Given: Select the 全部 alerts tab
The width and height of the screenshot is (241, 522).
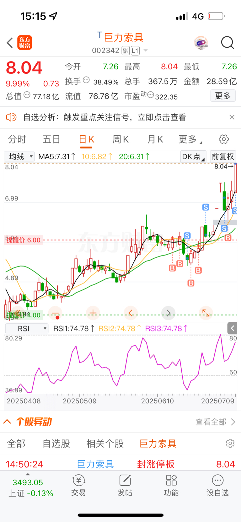Looking at the screenshot, I should coord(16,444).
